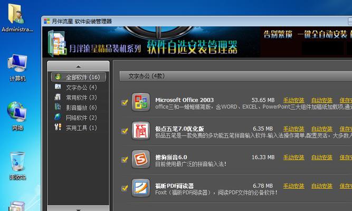Screen dimensions: 352x211
Task: Click the 文字办公 (4款) section header
Action: tap(236, 76)
